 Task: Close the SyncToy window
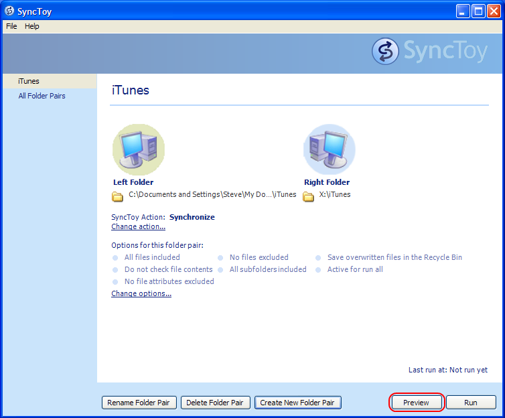(494, 11)
